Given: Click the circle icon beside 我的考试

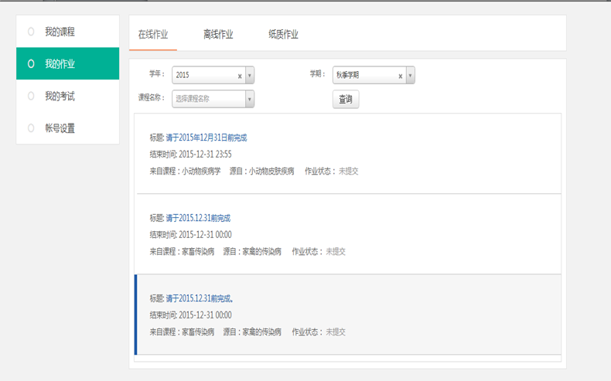Looking at the screenshot, I should click(x=31, y=96).
